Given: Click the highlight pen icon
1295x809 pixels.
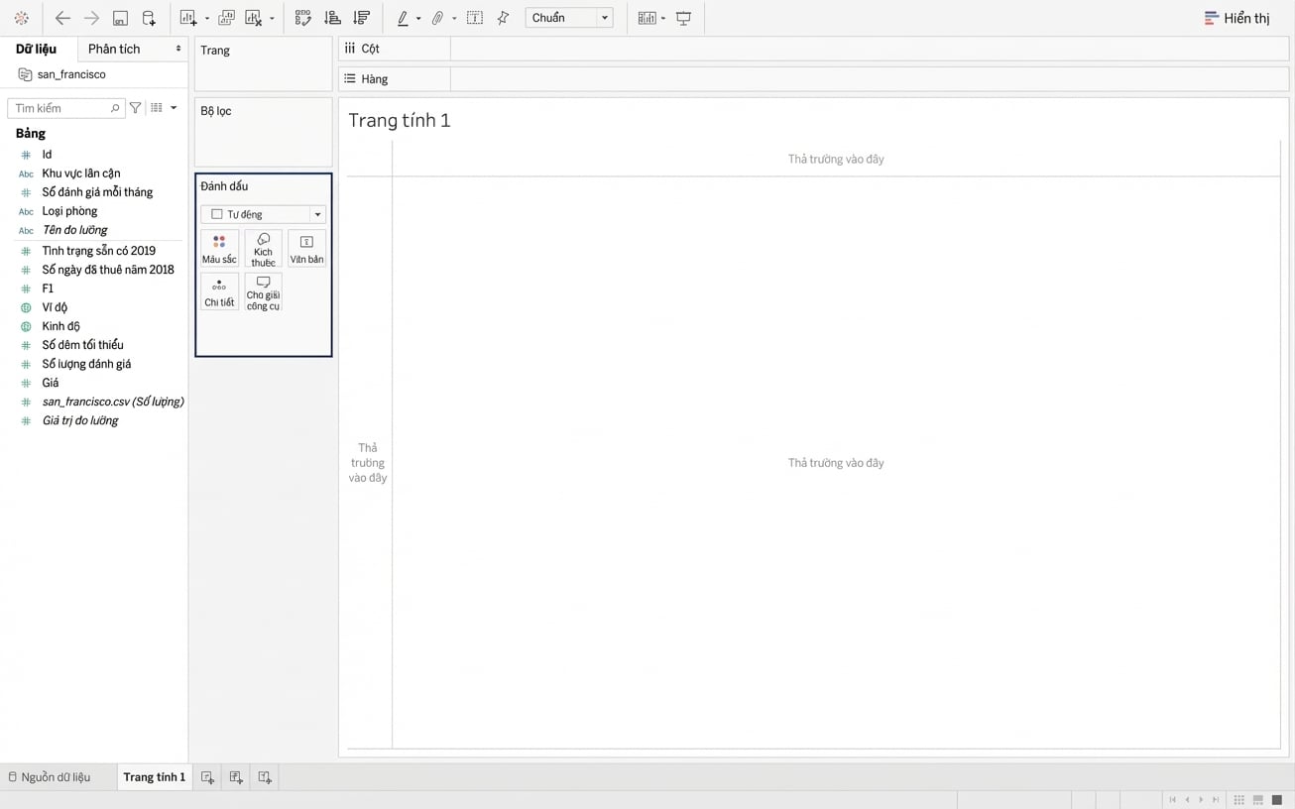Looking at the screenshot, I should click(x=403, y=18).
